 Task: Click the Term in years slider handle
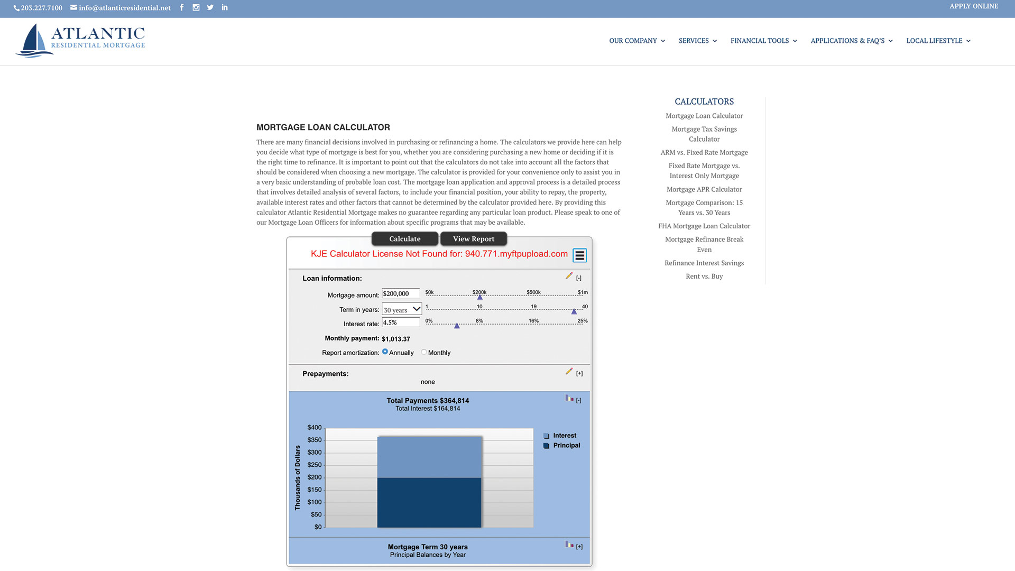(574, 311)
